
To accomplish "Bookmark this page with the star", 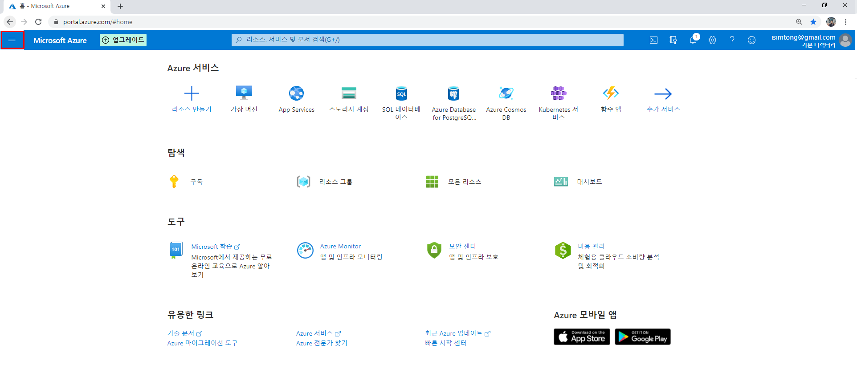I will [813, 22].
